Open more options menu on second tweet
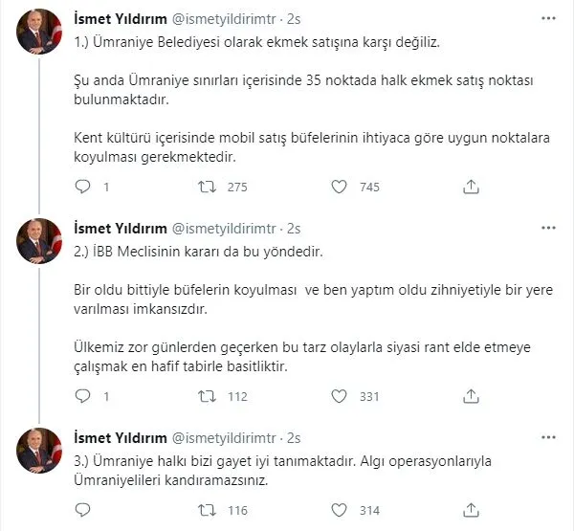The height and width of the screenshot is (531, 574). point(545,229)
